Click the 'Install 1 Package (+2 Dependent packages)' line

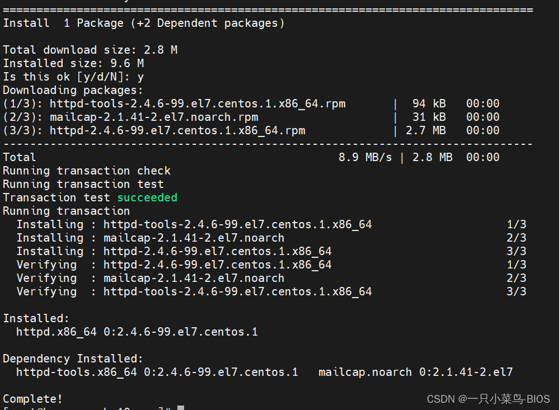(x=144, y=23)
